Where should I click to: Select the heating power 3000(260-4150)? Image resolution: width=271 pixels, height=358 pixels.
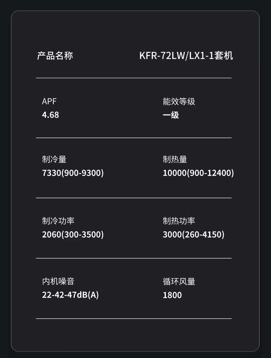click(193, 235)
